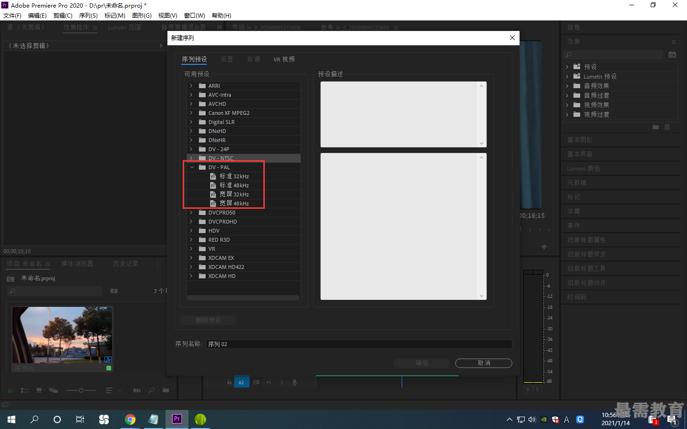Click the project panel New Bin folder icon

166,390
